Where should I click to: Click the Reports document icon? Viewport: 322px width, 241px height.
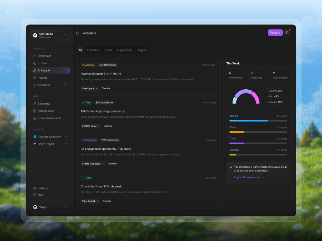35,78
